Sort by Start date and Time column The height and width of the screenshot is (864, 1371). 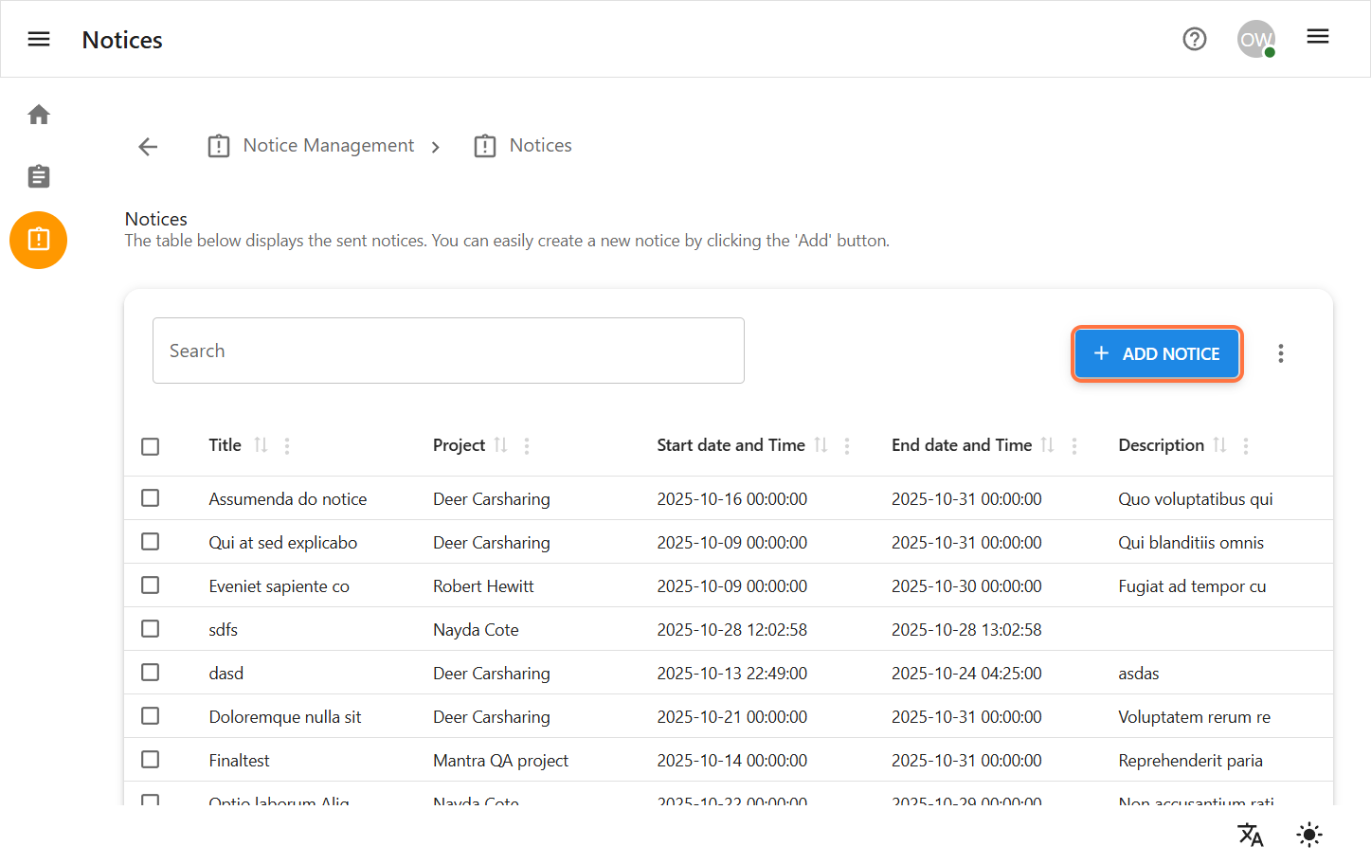(821, 445)
